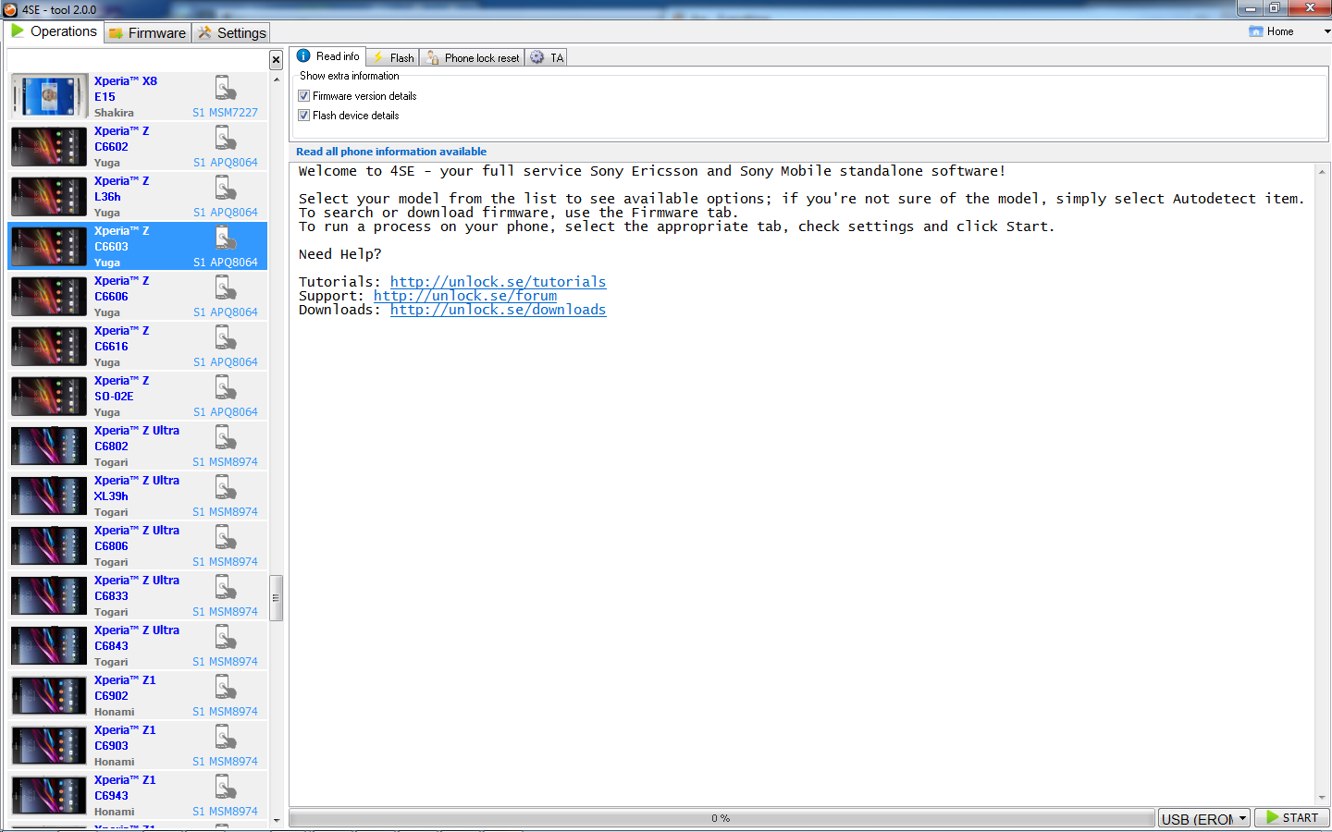Select the SO-02E model name

114,397
